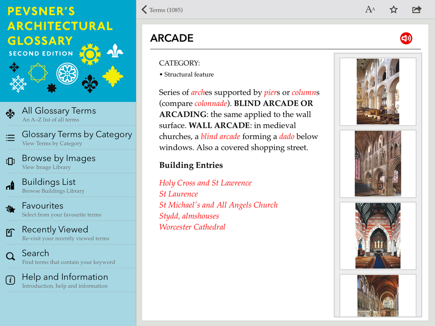Open St Michael's and All Angels Church

click(x=218, y=205)
